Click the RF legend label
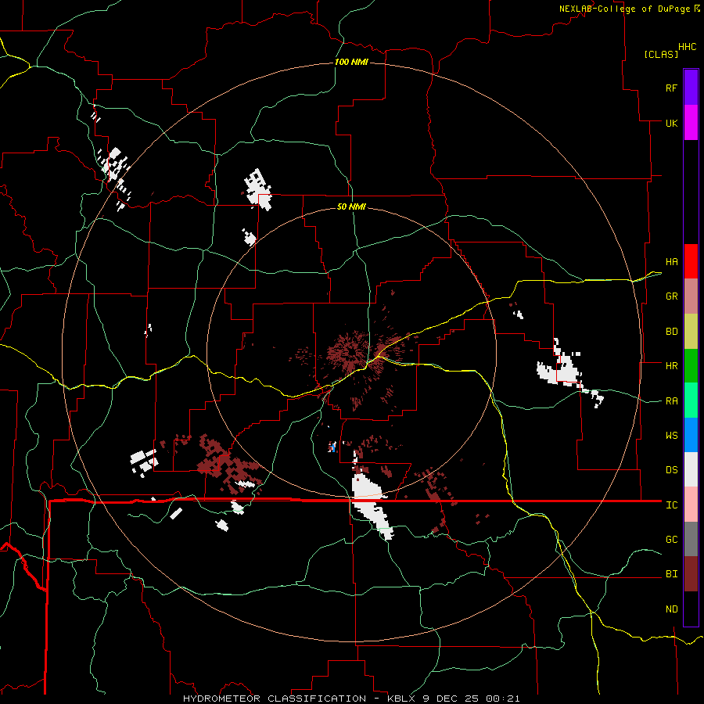This screenshot has width=704, height=704. pyautogui.click(x=671, y=88)
